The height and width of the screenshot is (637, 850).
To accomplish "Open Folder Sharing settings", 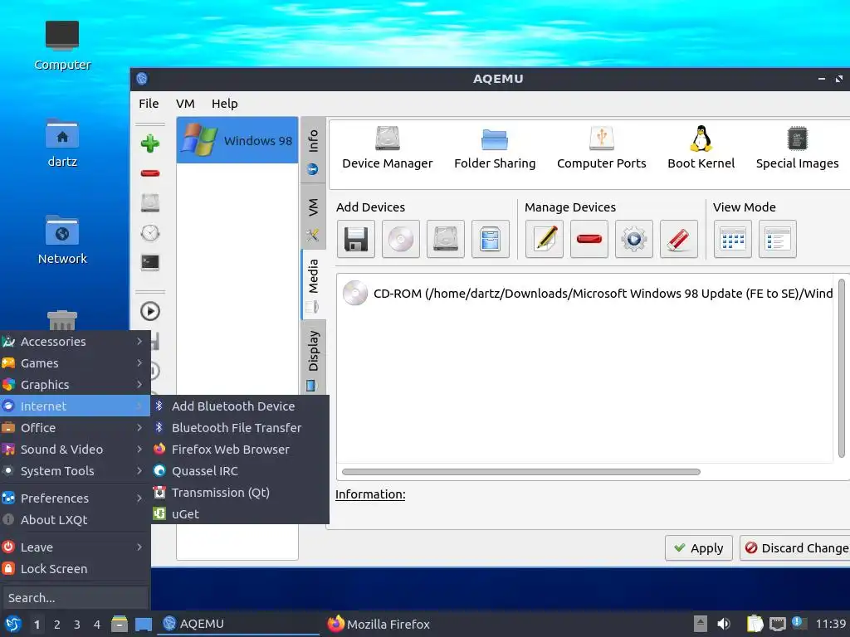I will coord(495,148).
